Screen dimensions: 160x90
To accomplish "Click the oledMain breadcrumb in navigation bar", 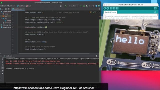I will (21, 6).
